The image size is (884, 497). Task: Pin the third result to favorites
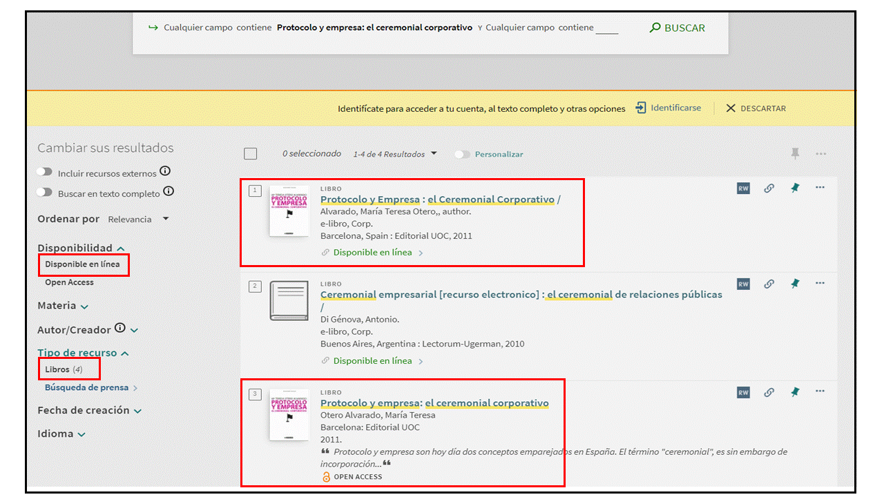click(795, 392)
